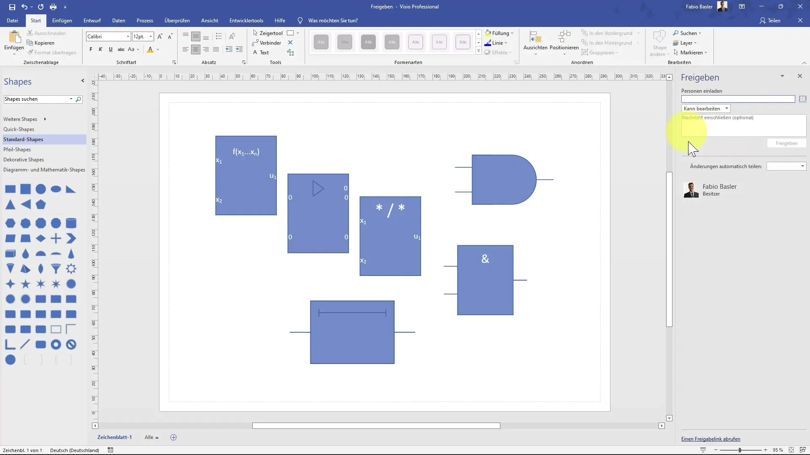Viewport: 810px width, 455px height.
Task: Toggle underline formatting U
Action: point(111,49)
